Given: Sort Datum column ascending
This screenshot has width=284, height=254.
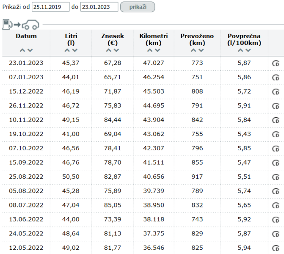Looking at the screenshot, I should point(22,50).
